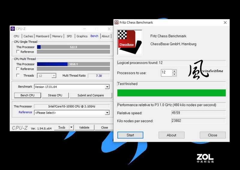Image resolution: width=240 pixels, height=170 pixels.
Task: Open the Memory tab
Action: (x=57, y=36)
